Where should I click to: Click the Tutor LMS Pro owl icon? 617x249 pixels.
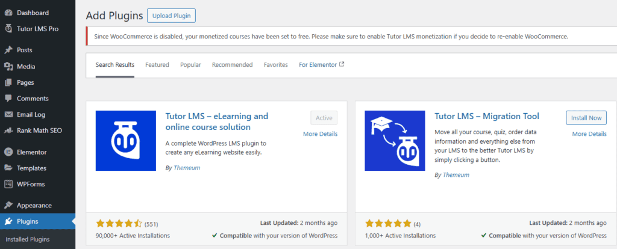8,29
